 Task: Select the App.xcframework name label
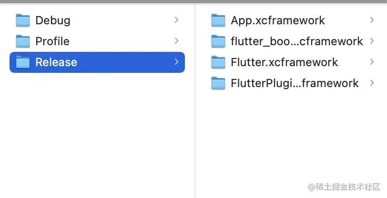coord(278,20)
